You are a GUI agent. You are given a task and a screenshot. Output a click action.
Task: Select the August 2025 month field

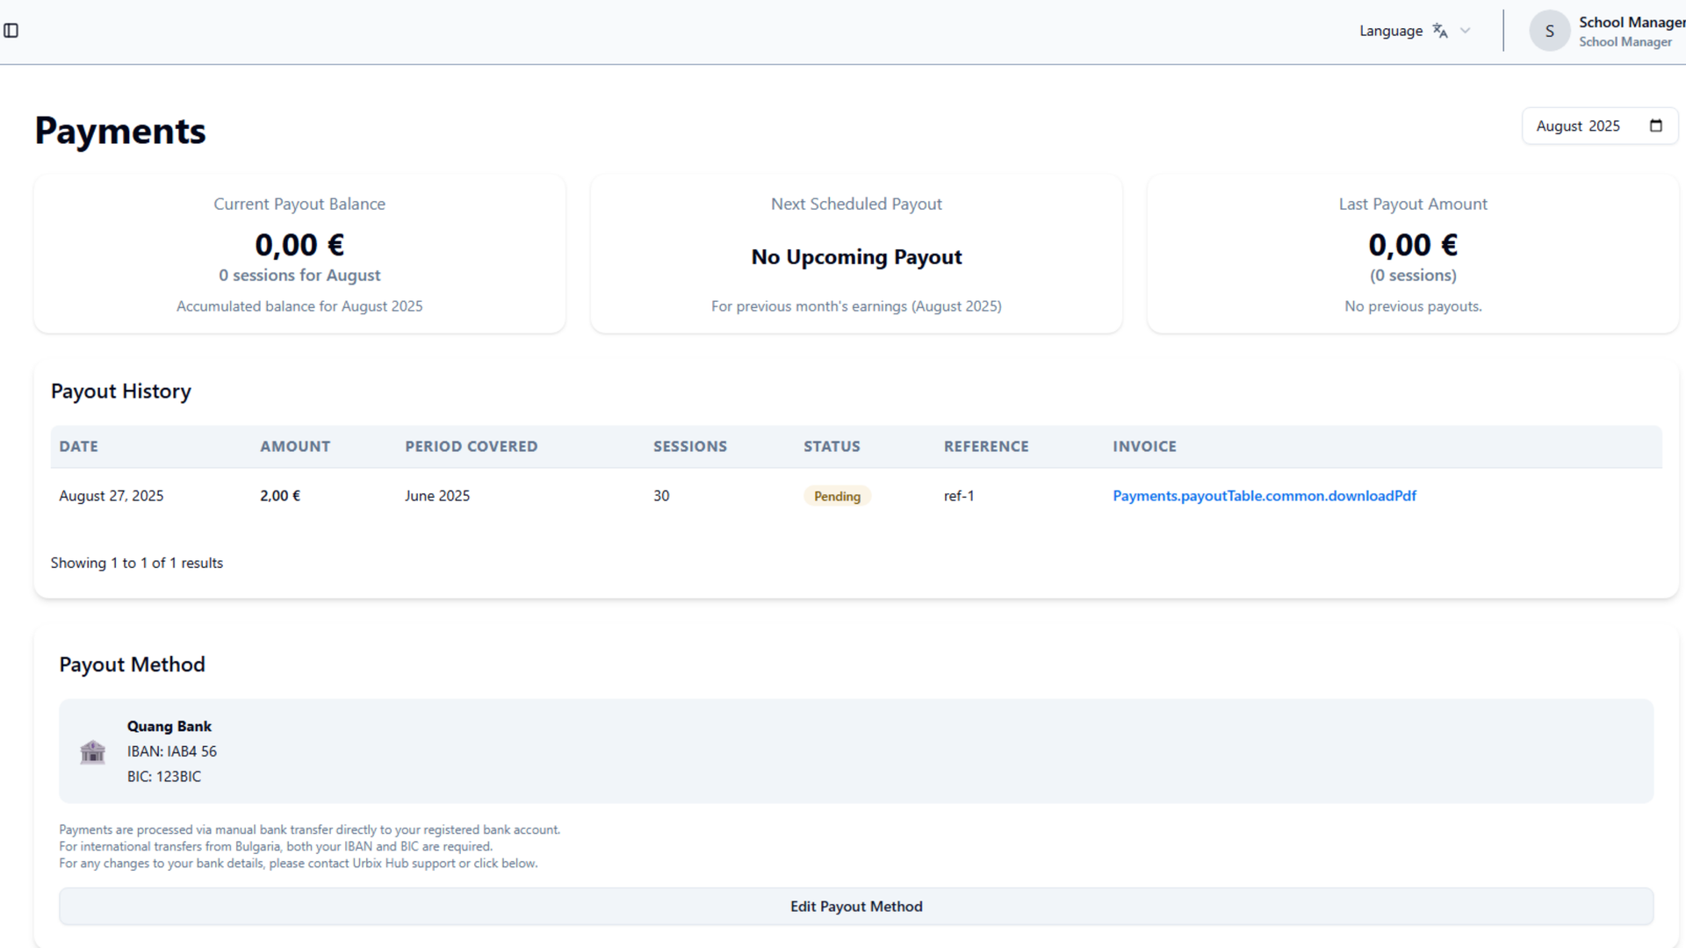[1577, 126]
